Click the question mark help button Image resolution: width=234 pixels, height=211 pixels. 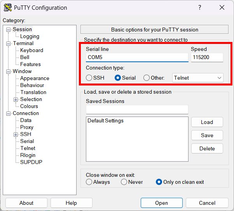tap(200, 7)
